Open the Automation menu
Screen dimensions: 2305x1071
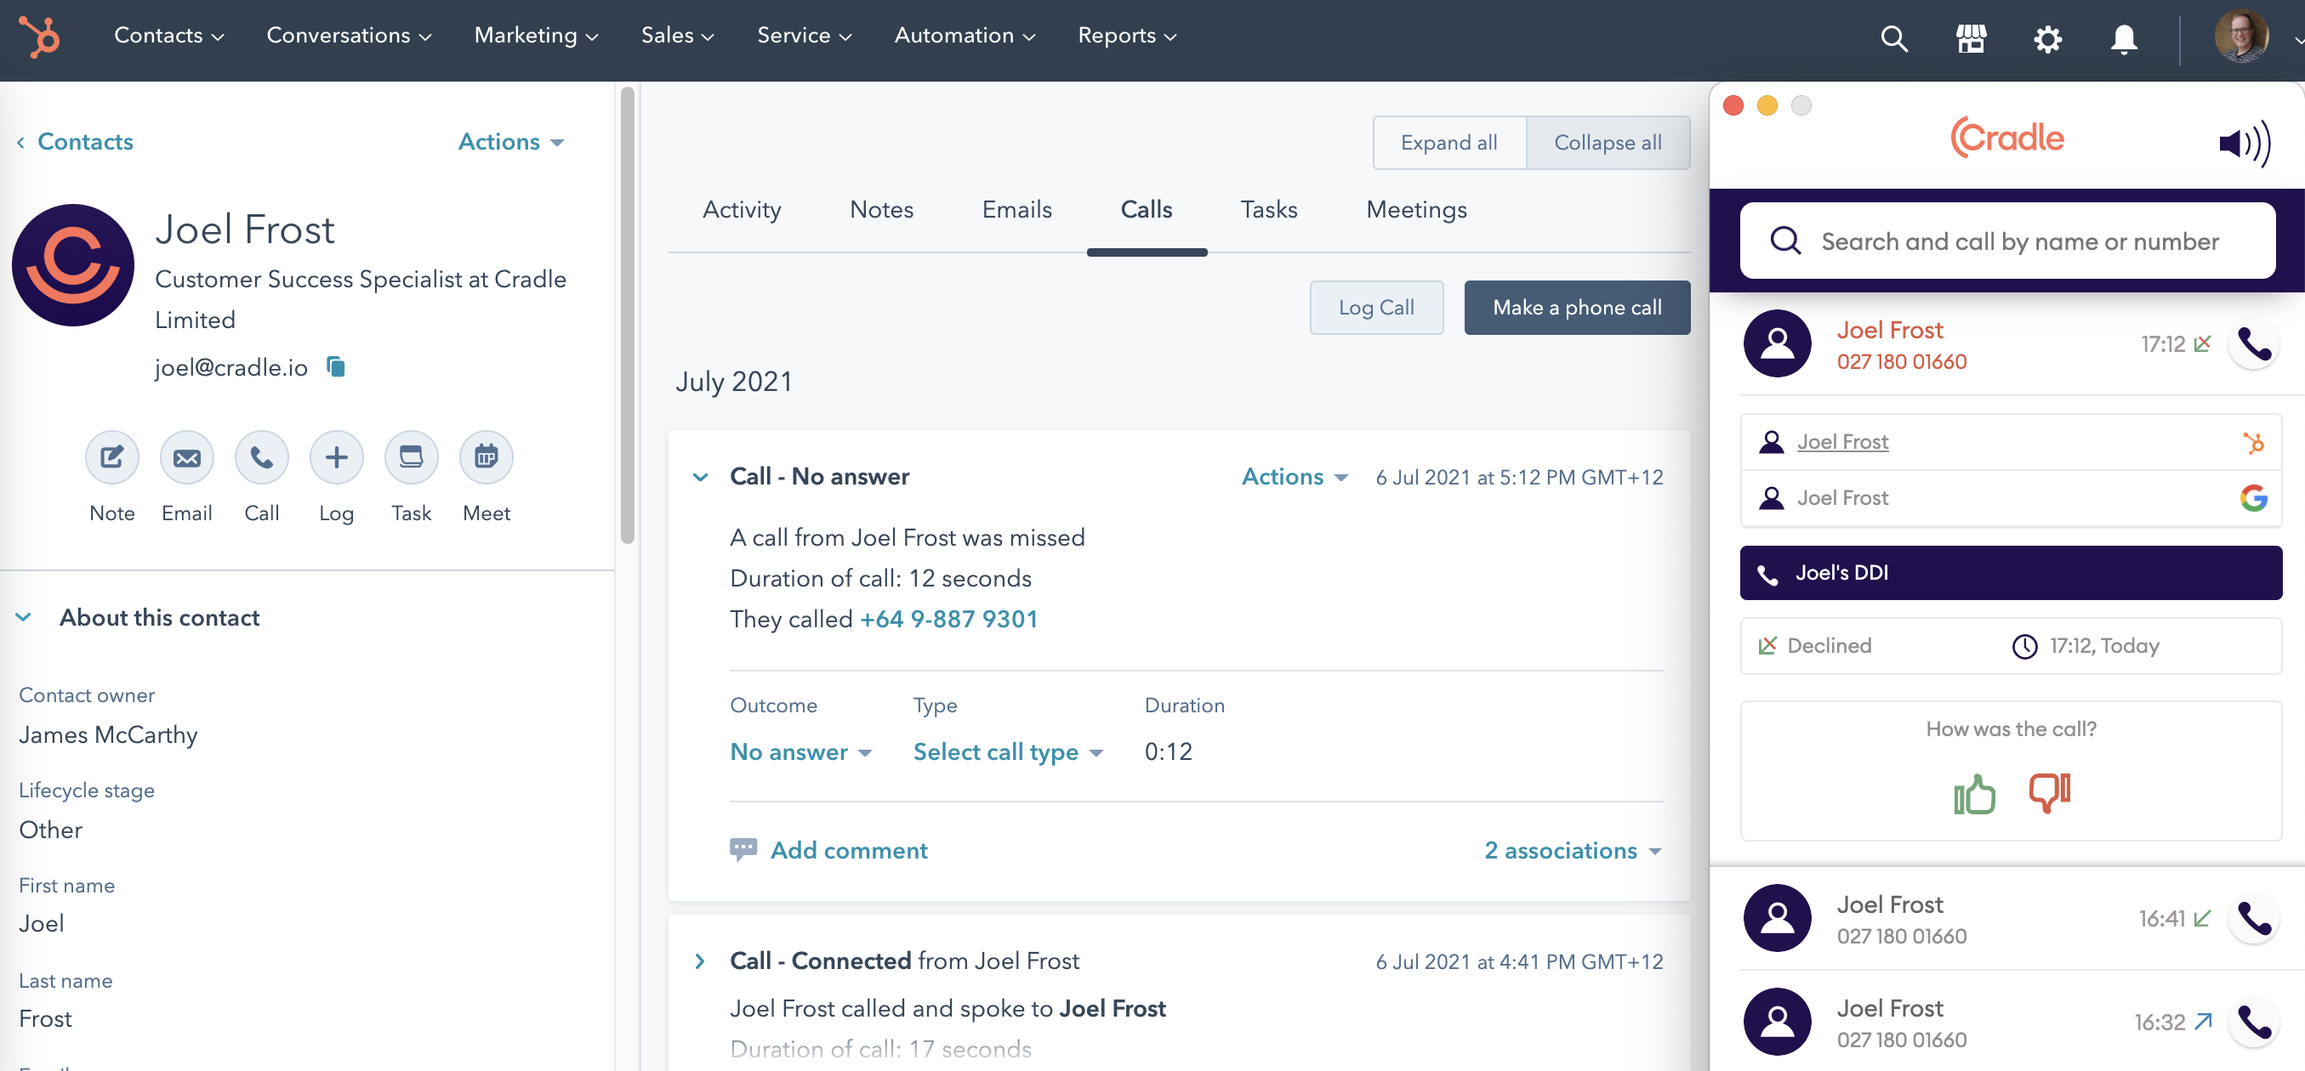point(964,36)
